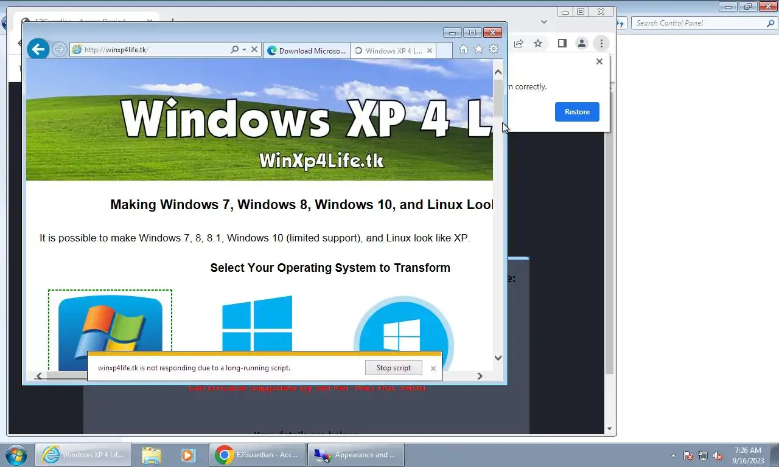Screen dimensions: 779x467
Task: Open Appearance and Personalization taskbar button
Action: [356, 455]
